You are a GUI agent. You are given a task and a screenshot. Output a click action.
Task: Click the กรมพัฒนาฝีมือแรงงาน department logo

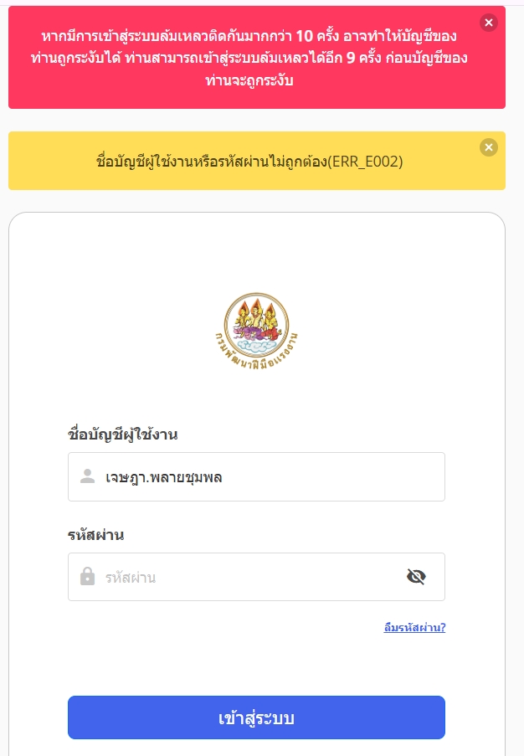256,332
